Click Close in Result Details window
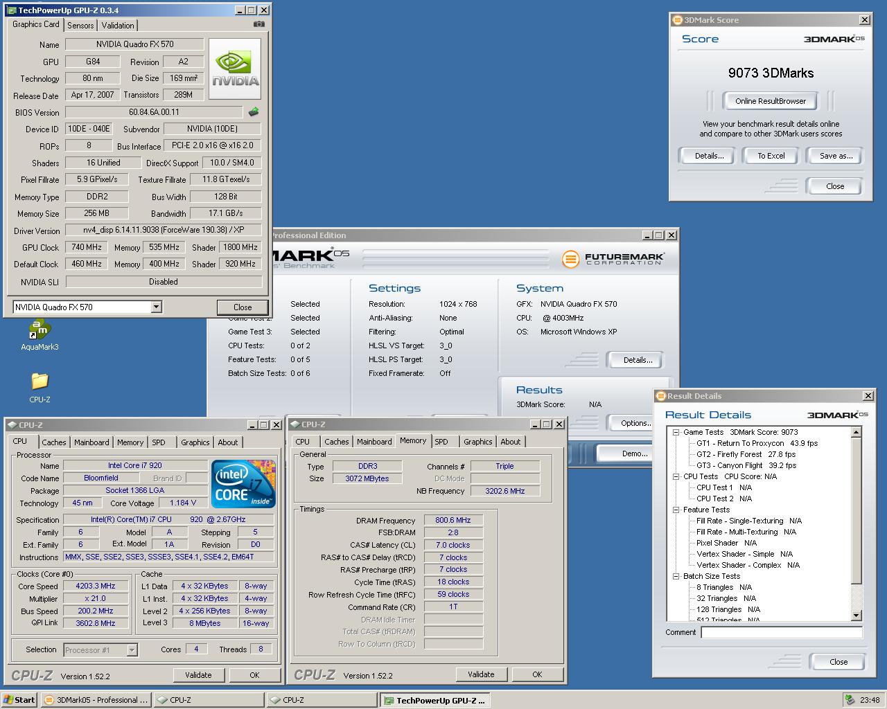The height and width of the screenshot is (709, 887). [x=838, y=662]
